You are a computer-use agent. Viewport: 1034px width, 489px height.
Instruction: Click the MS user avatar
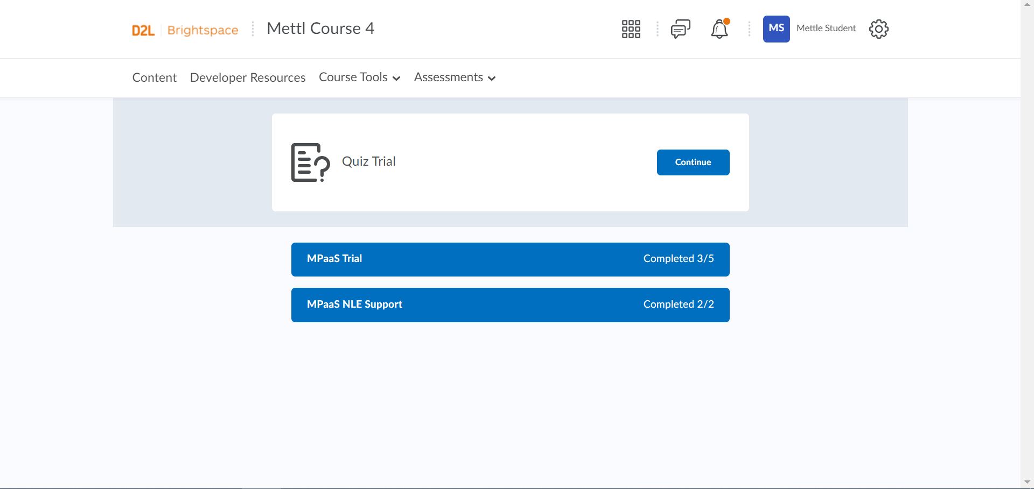[776, 29]
